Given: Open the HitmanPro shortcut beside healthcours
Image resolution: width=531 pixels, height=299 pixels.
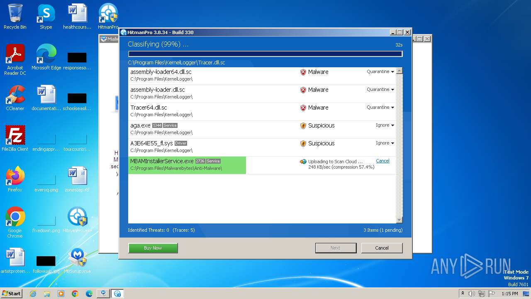Looking at the screenshot, I should point(108,17).
